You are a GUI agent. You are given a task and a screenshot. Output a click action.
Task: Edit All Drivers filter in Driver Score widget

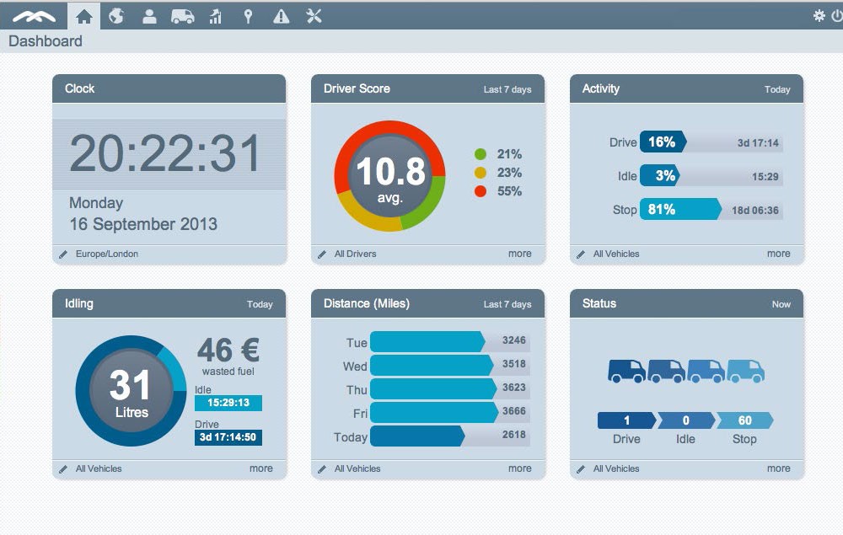(x=321, y=254)
